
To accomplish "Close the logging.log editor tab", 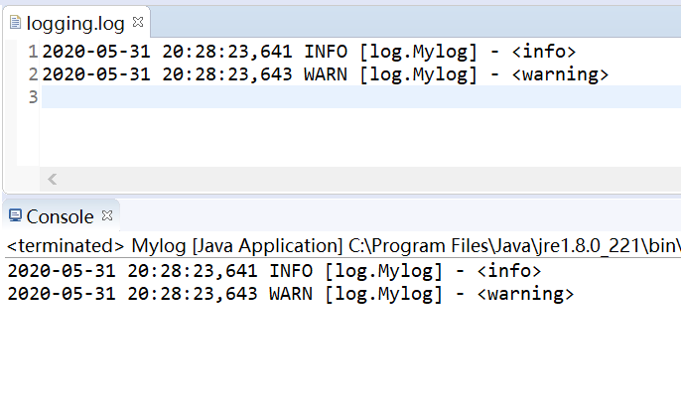I will click(x=138, y=21).
